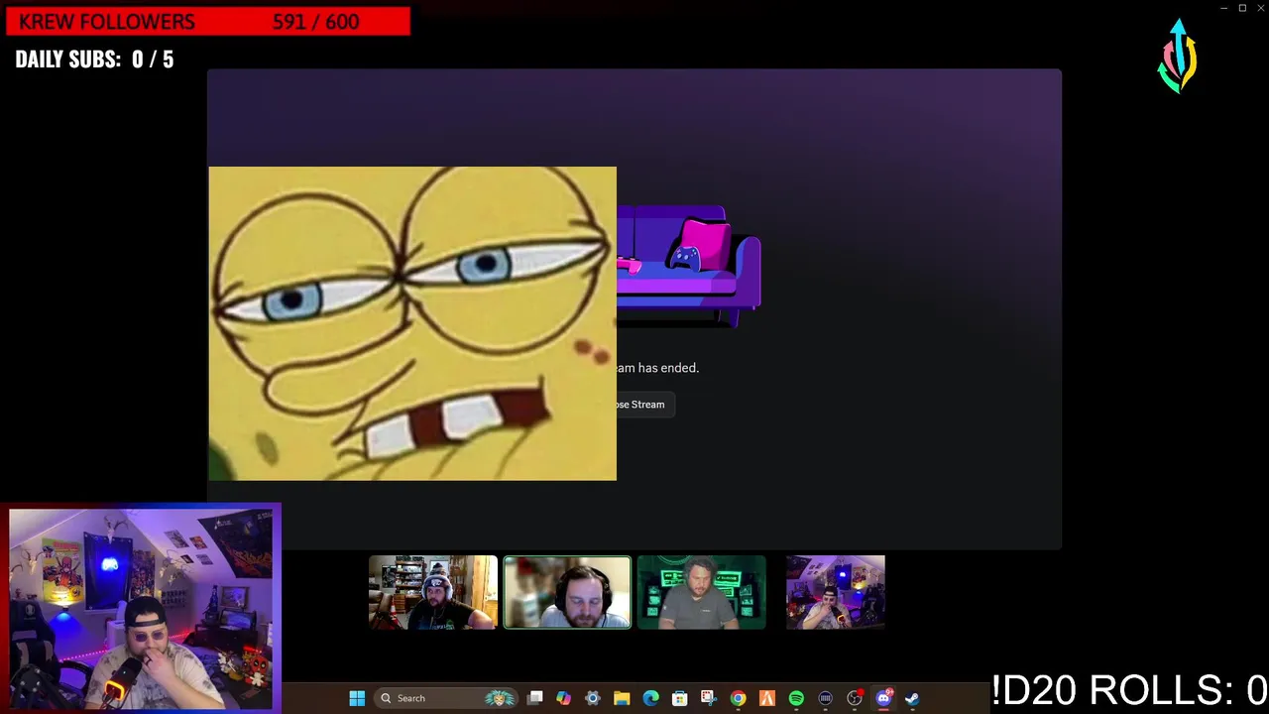Open Spotify from the taskbar
Image resolution: width=1269 pixels, height=714 pixels.
click(796, 698)
